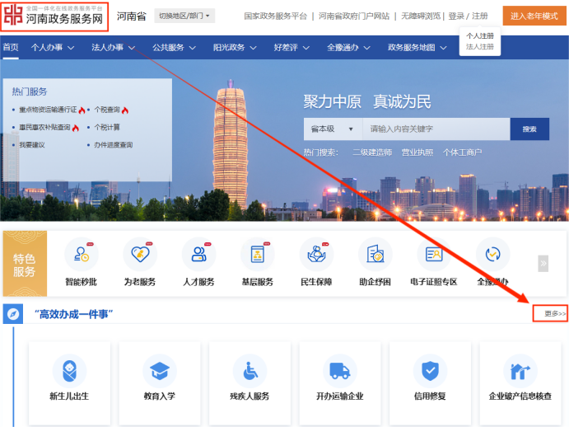Click the 教育入学 graduation cap icon
The height and width of the screenshot is (427, 569).
pos(160,371)
